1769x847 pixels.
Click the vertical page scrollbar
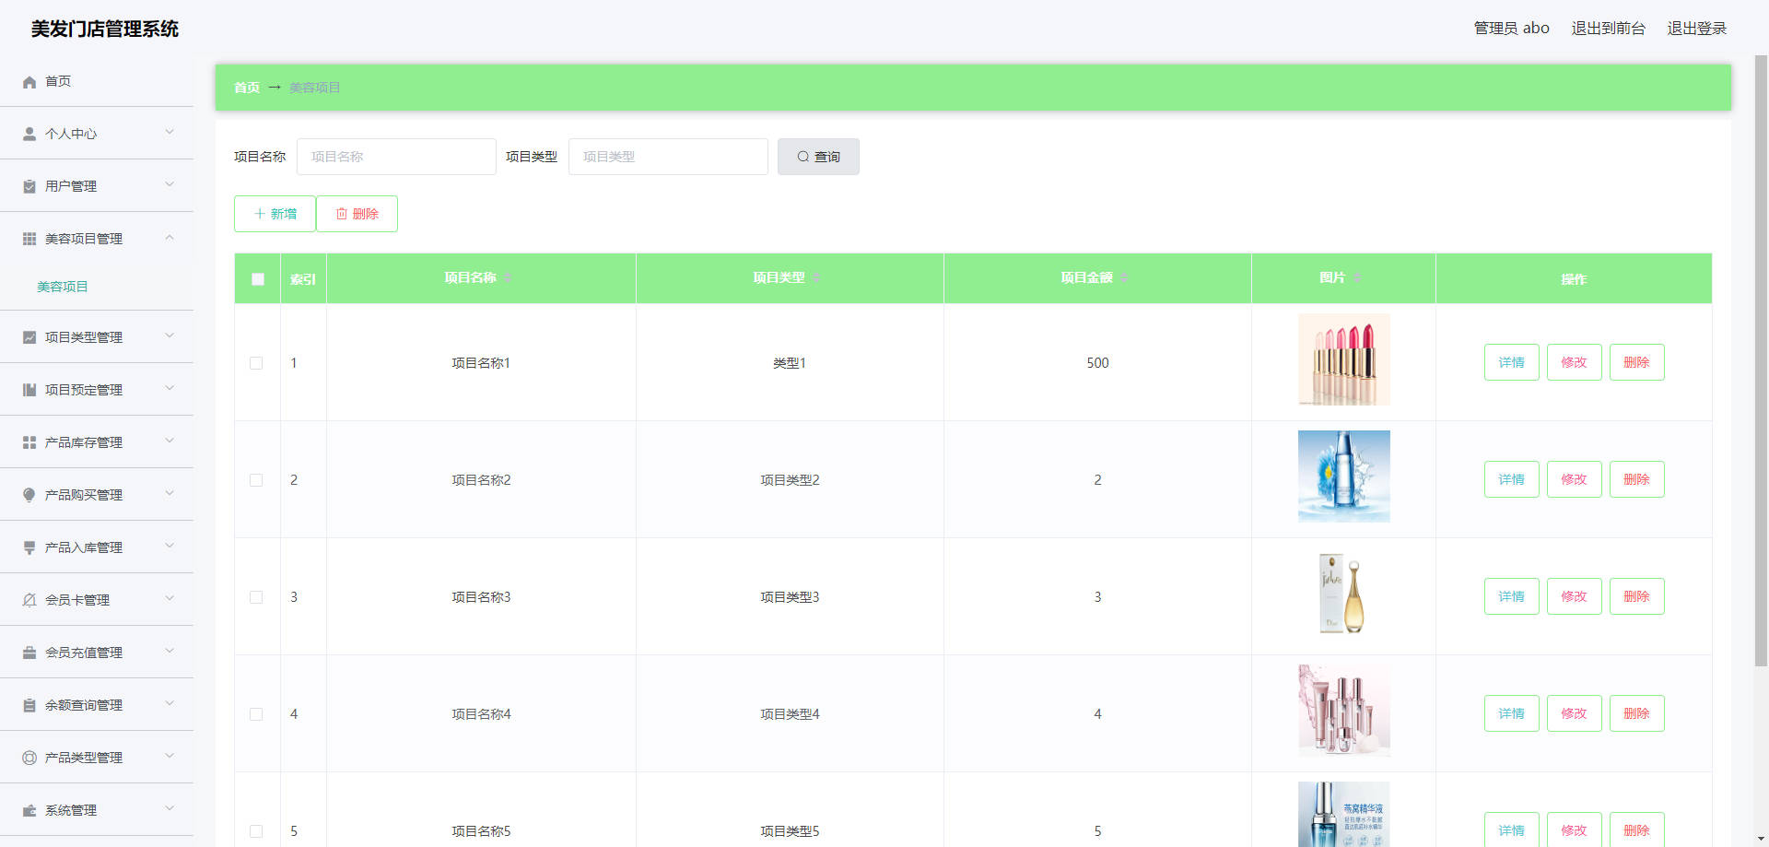click(x=1761, y=359)
